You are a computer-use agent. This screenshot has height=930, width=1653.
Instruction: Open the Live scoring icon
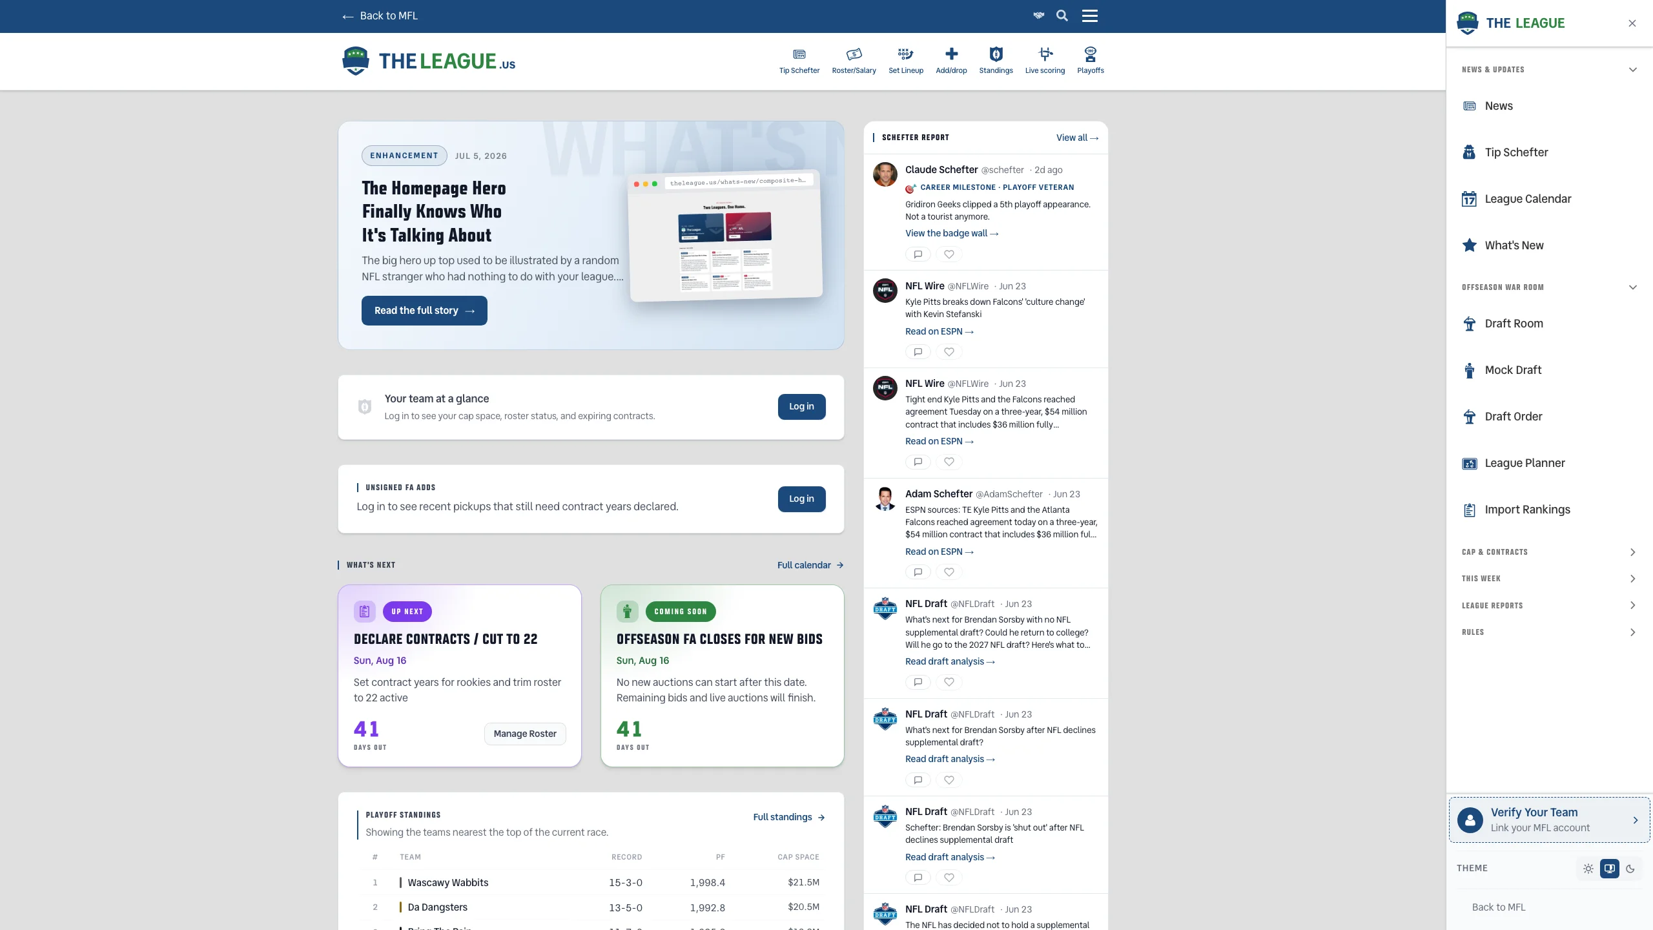pos(1045,61)
